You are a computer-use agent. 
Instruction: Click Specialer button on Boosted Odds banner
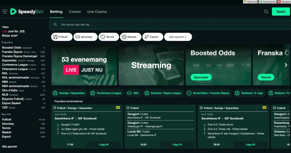[201, 77]
